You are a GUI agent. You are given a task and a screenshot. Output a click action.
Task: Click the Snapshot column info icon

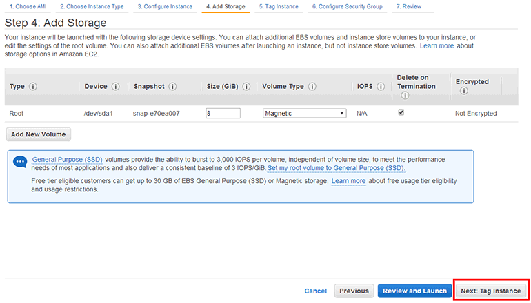[x=172, y=87]
